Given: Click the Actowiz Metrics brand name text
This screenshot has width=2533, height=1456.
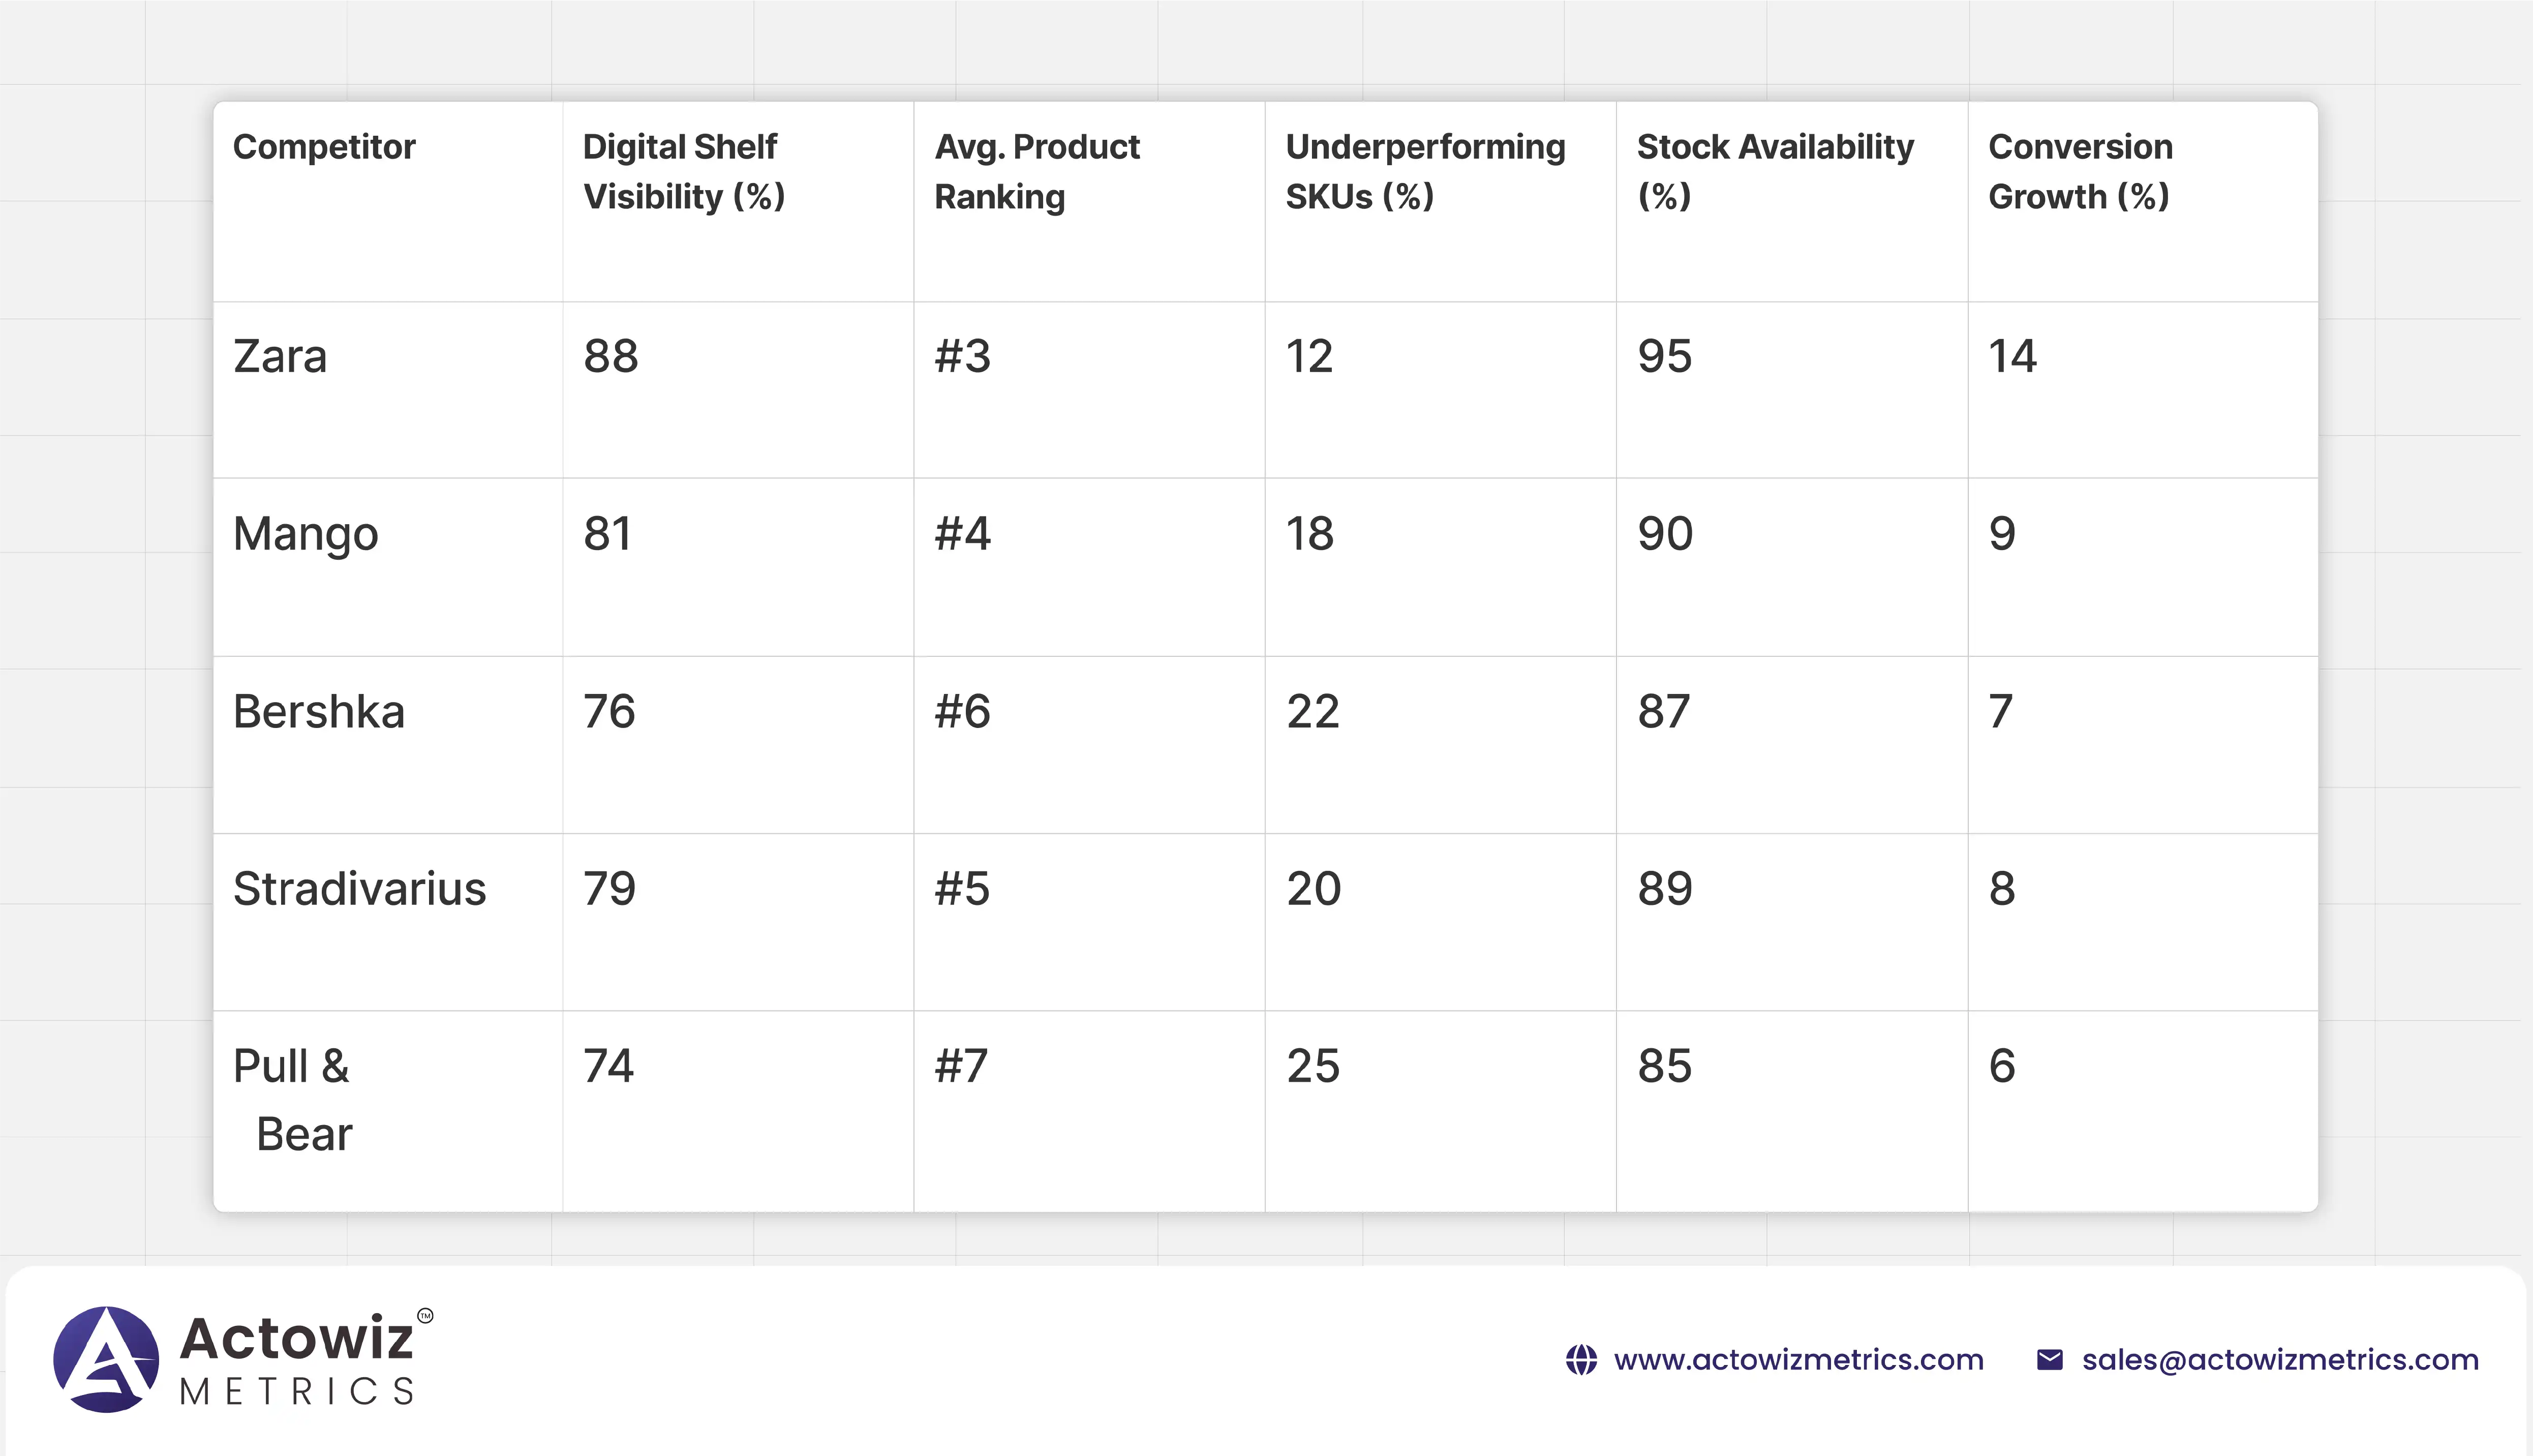Looking at the screenshot, I should point(297,1360).
